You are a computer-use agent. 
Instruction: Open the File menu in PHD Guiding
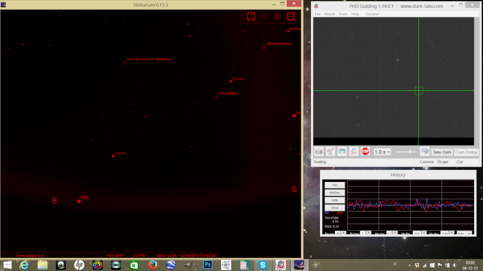pos(318,14)
